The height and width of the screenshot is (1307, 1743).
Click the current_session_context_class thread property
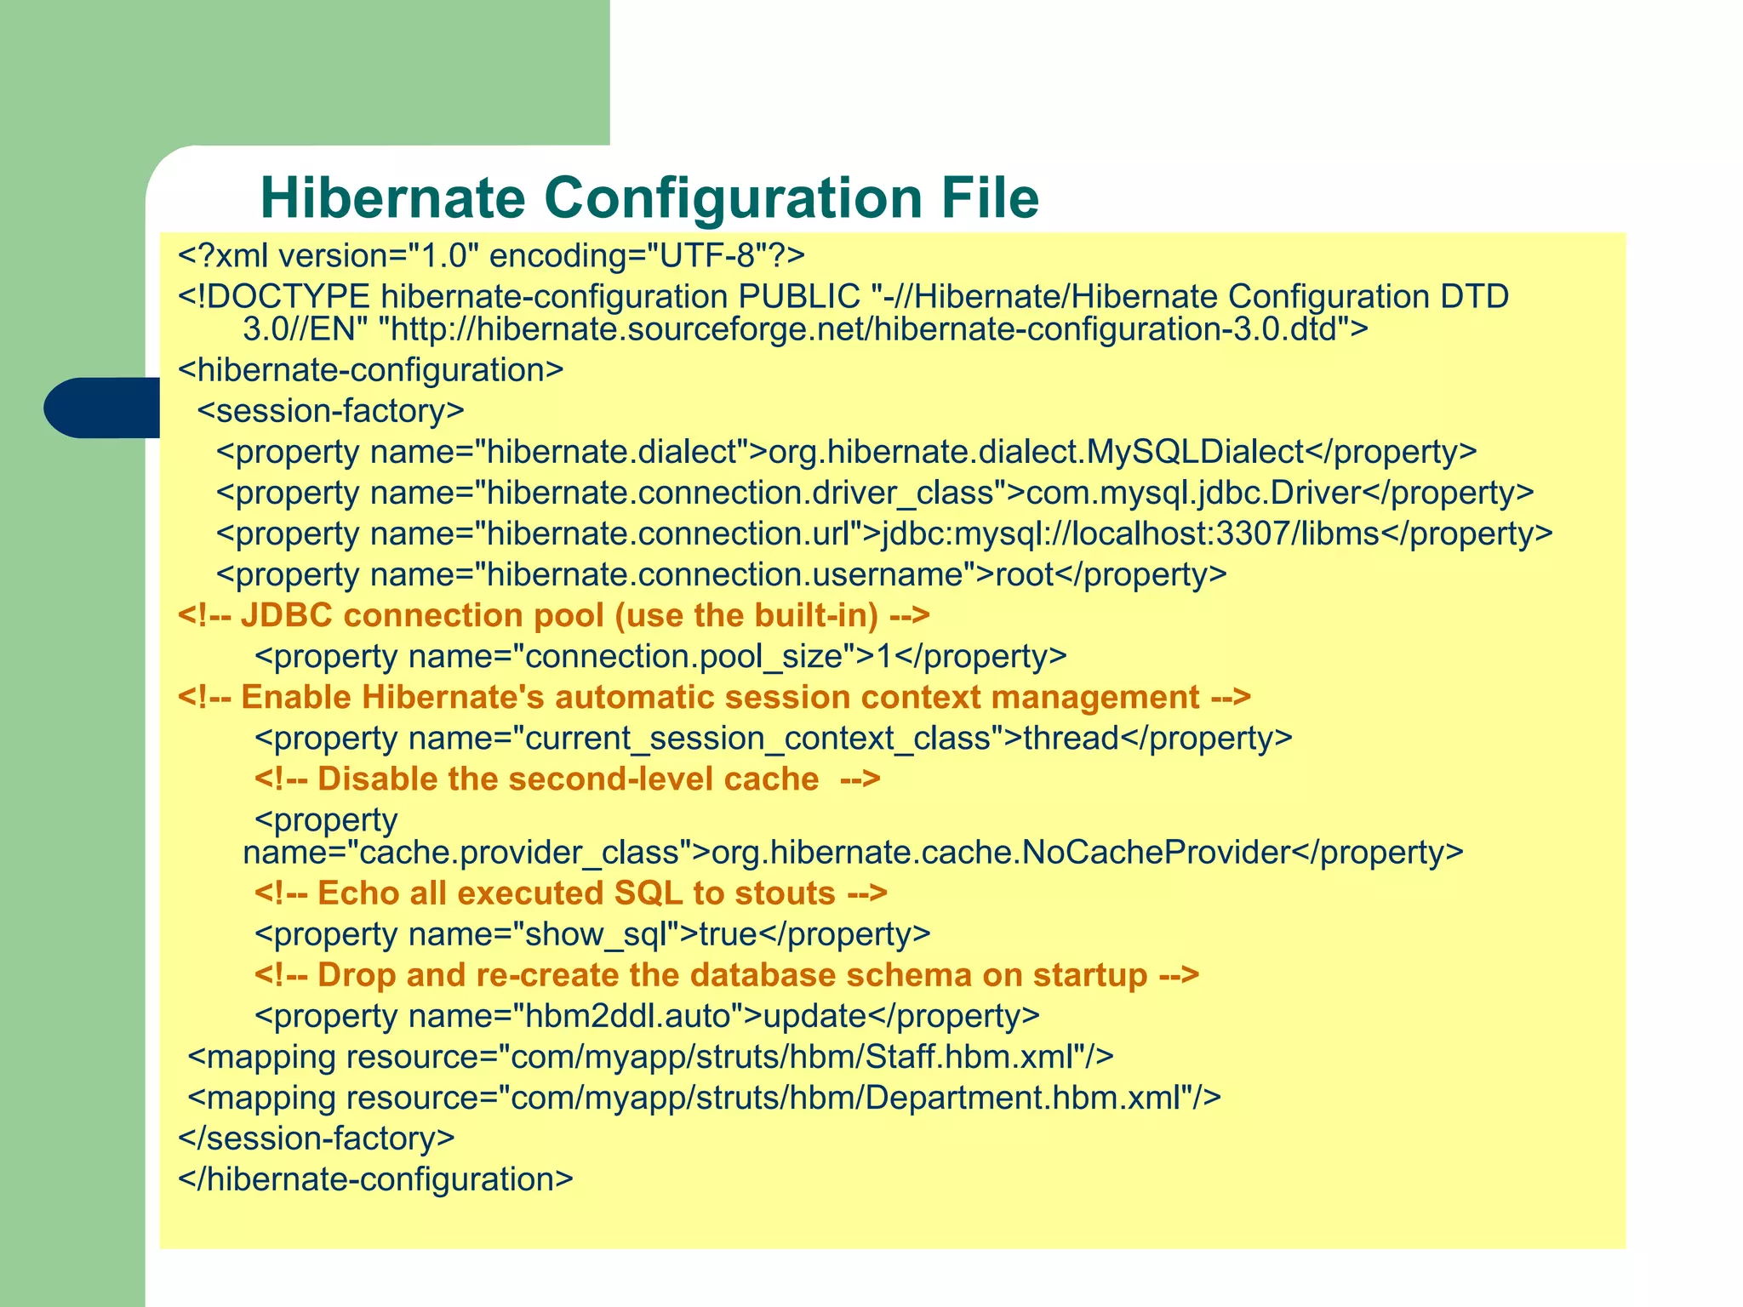click(773, 738)
